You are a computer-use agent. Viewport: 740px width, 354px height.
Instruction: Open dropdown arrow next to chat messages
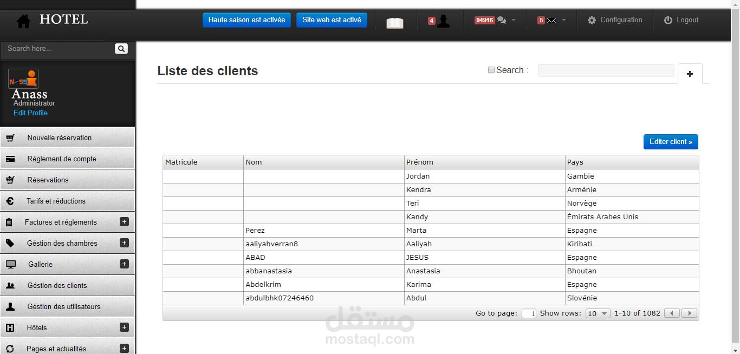[x=514, y=20]
